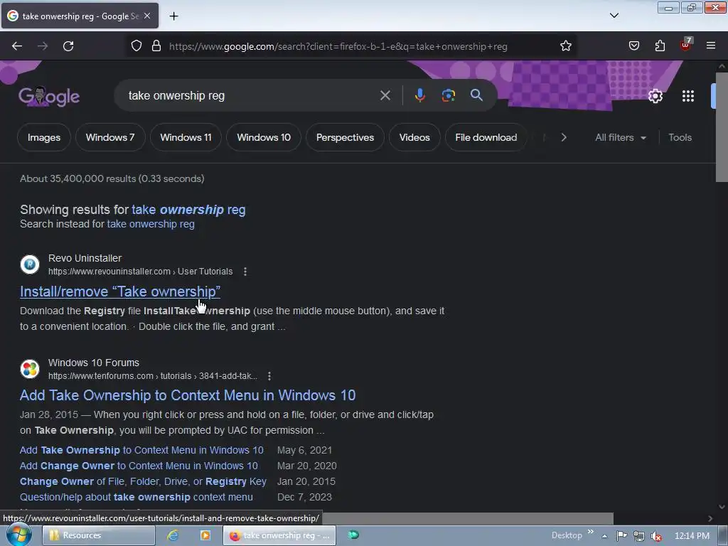728x546 pixels.
Task: Start voice search with the microphone
Action: pyautogui.click(x=419, y=95)
